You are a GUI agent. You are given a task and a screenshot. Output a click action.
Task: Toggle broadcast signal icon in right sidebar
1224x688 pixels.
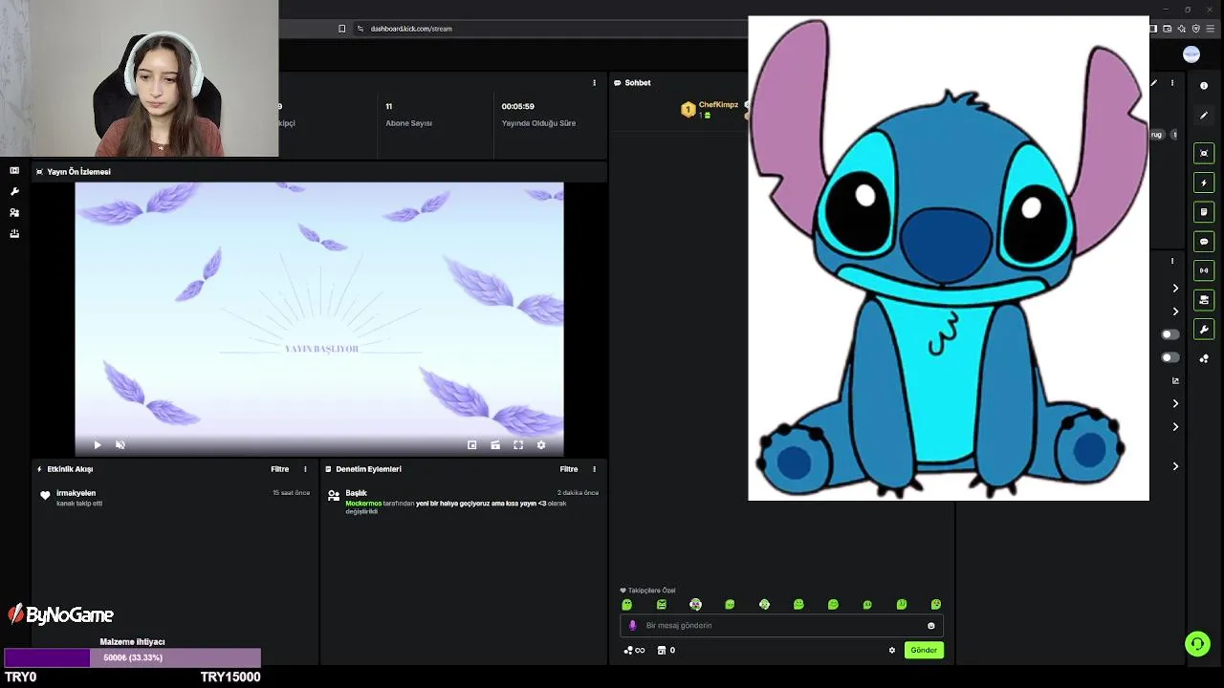coord(1204,270)
